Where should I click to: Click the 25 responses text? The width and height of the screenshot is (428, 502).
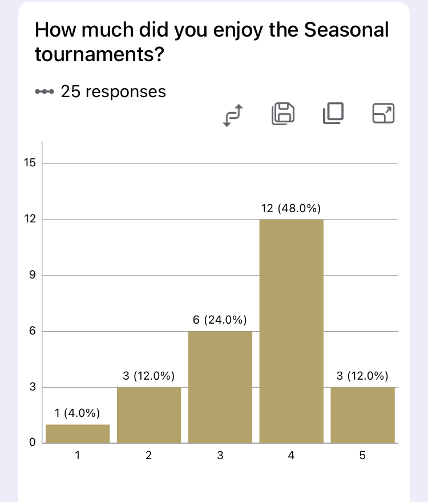tap(113, 91)
